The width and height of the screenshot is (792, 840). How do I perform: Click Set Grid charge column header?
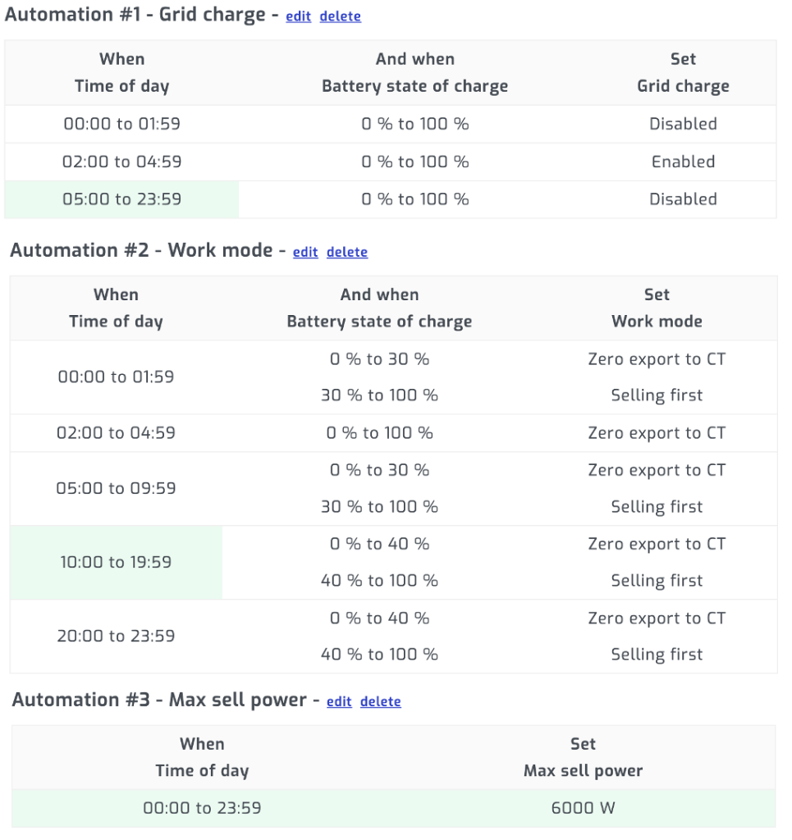click(683, 73)
